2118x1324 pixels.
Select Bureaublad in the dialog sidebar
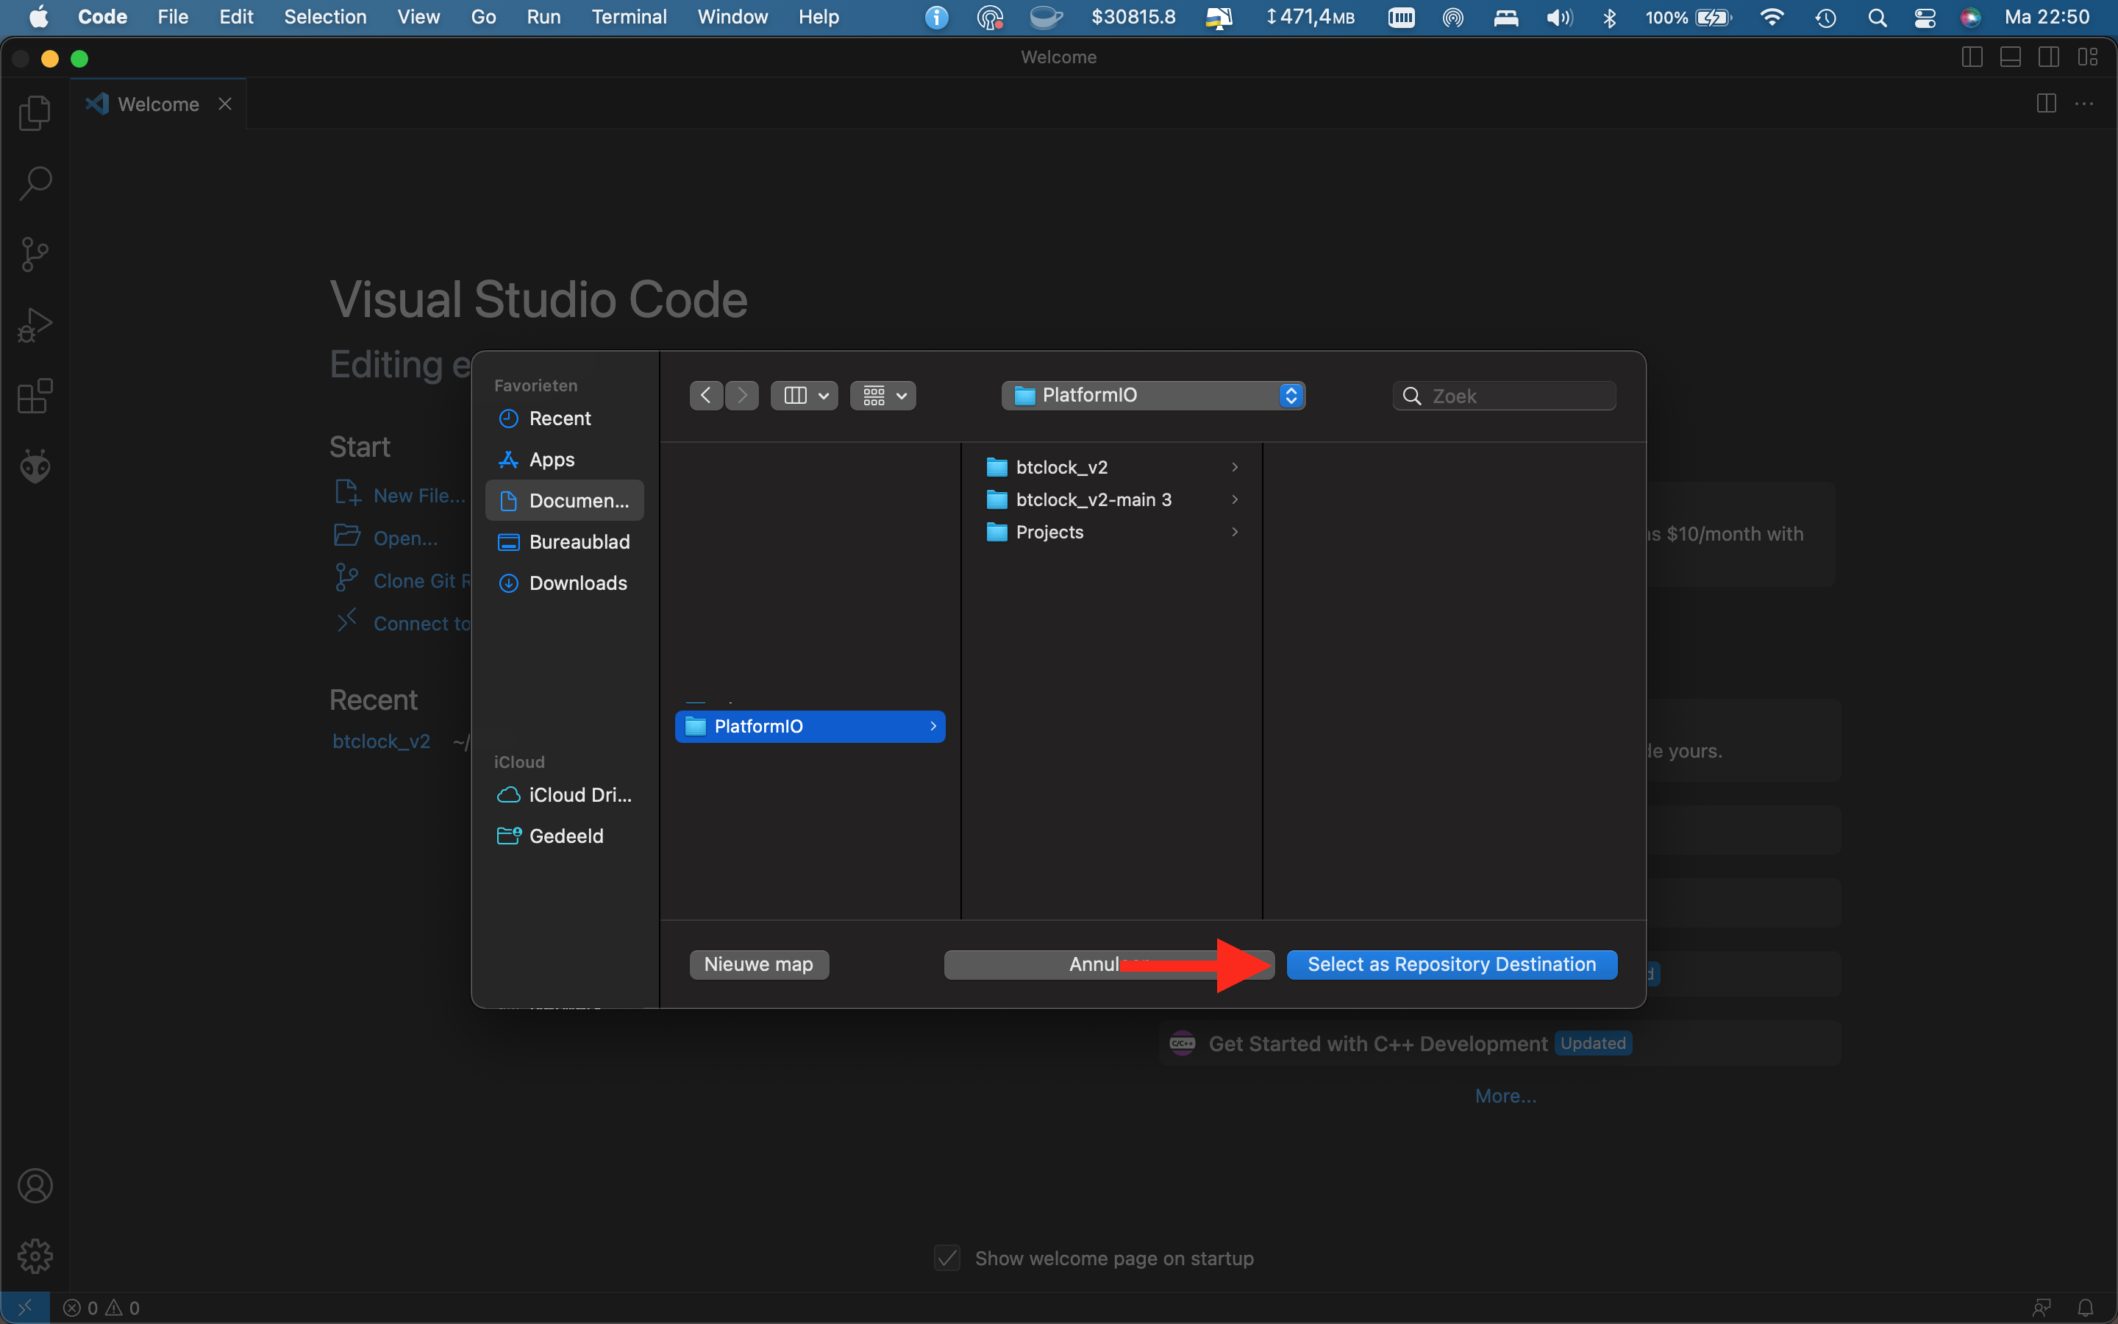[x=565, y=542]
